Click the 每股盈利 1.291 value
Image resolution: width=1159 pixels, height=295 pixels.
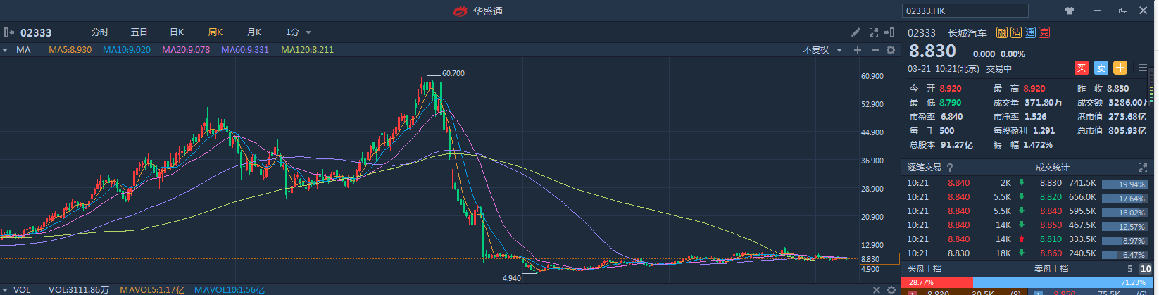(x=1044, y=131)
